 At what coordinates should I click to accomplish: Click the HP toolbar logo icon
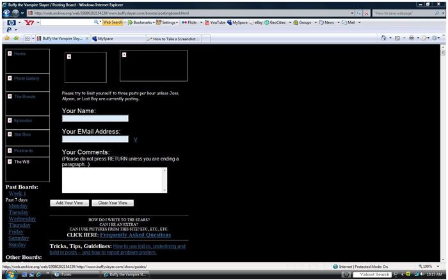[x=12, y=22]
